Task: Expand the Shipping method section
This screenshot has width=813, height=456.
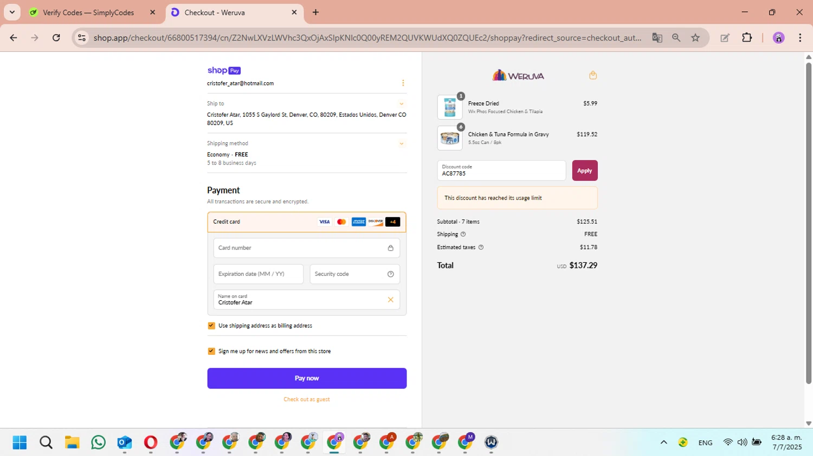Action: [x=402, y=143]
